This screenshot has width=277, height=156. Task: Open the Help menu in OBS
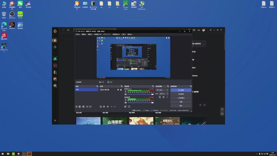pos(130,34)
